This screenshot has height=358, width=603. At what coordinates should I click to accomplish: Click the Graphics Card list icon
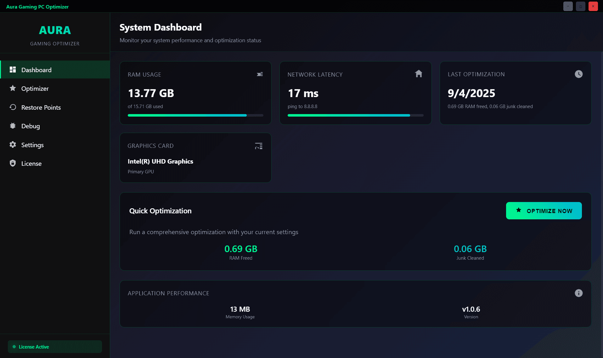(258, 146)
